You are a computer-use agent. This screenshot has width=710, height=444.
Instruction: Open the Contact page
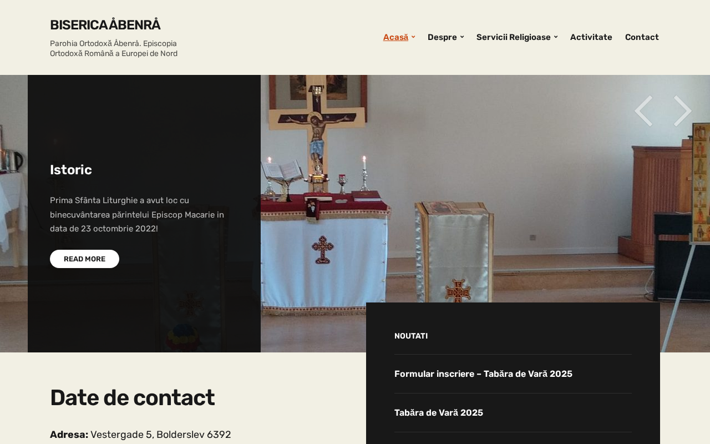[642, 37]
